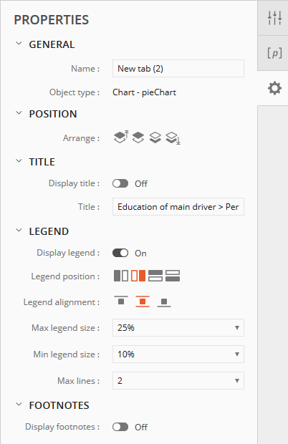Open the Max legend size dropdown
Screen dimensions: 288x444
178,327
